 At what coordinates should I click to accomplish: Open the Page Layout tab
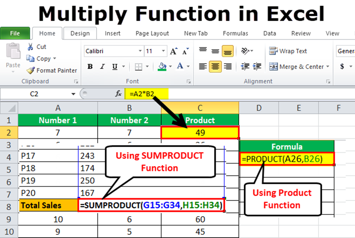[x=152, y=33]
